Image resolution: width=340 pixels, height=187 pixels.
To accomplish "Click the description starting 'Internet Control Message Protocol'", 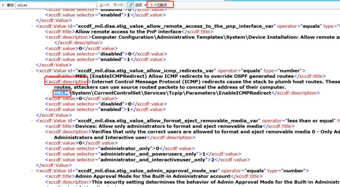I will tap(216, 81).
